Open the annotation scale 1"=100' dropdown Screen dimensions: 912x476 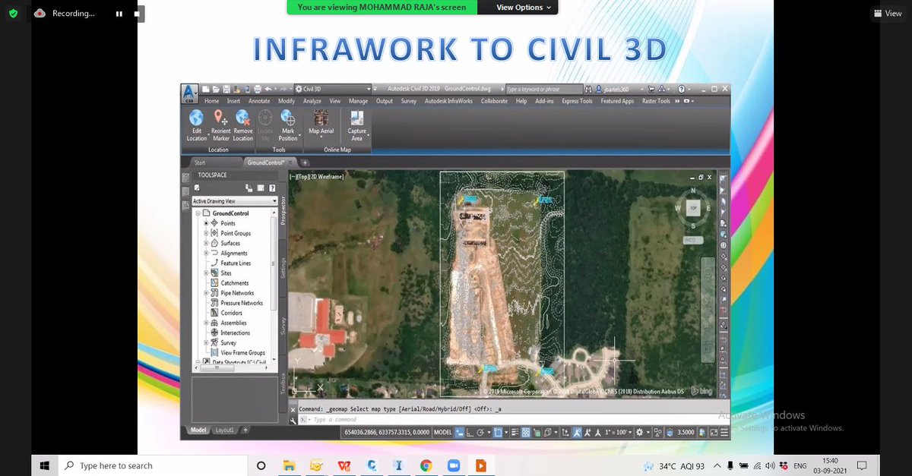618,432
